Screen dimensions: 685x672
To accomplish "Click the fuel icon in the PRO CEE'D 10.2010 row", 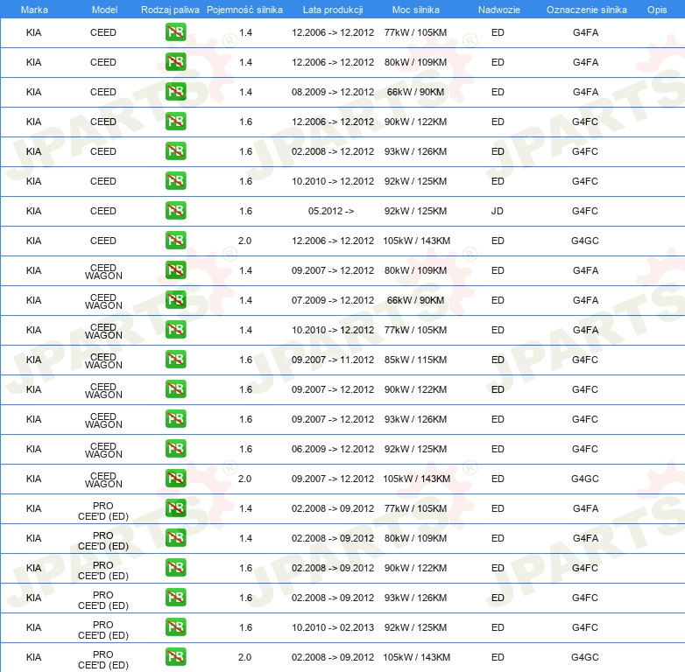I will click(175, 628).
